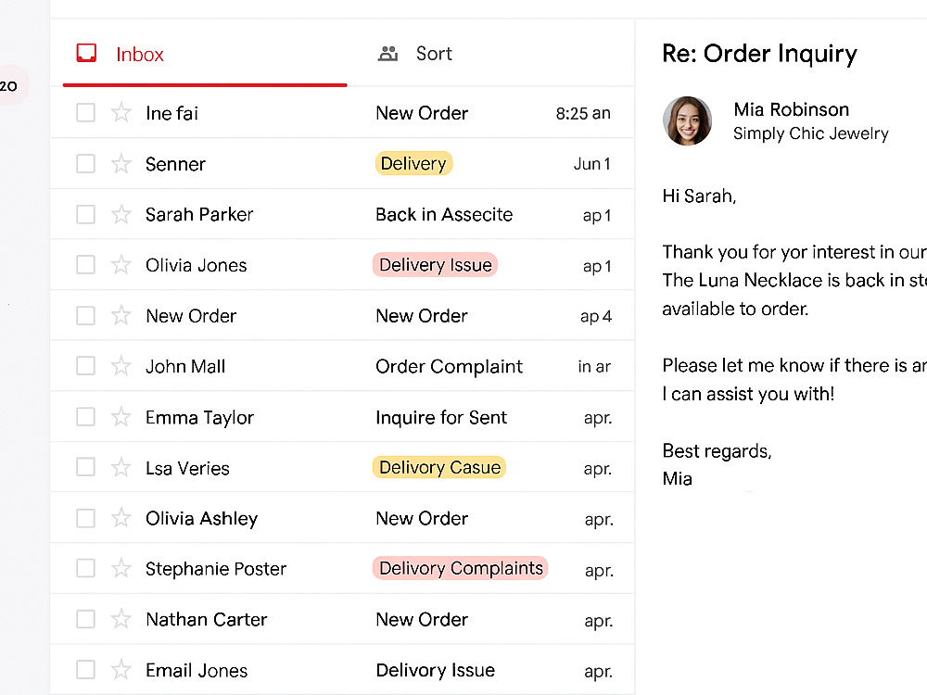Click the Jun 1 date
This screenshot has width=927, height=695.
[591, 164]
